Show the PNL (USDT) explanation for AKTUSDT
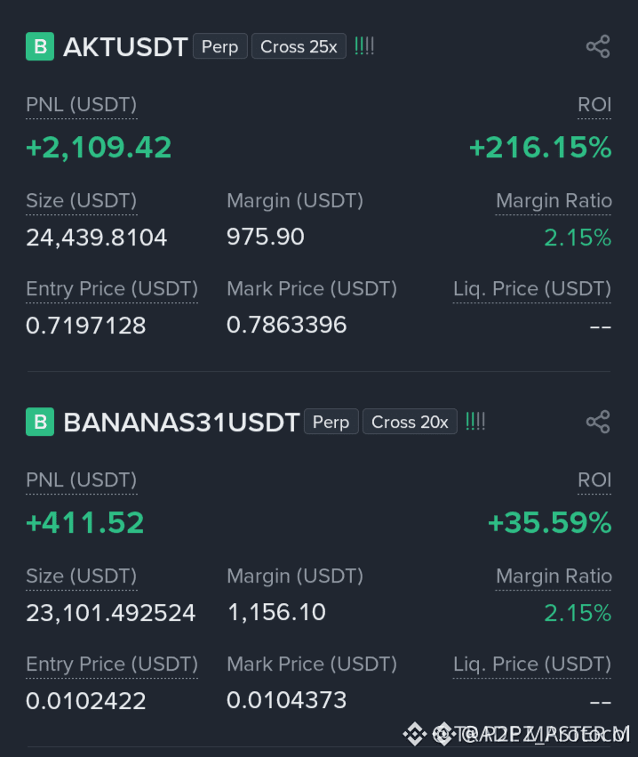This screenshot has height=757, width=638. tap(82, 105)
